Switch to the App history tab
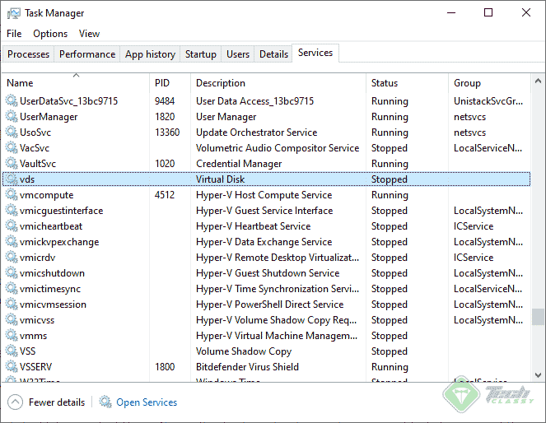 tap(150, 54)
